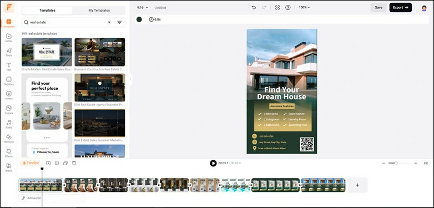Click the Awesome Features label on canvas
The height and width of the screenshot is (208, 434).
(x=282, y=106)
